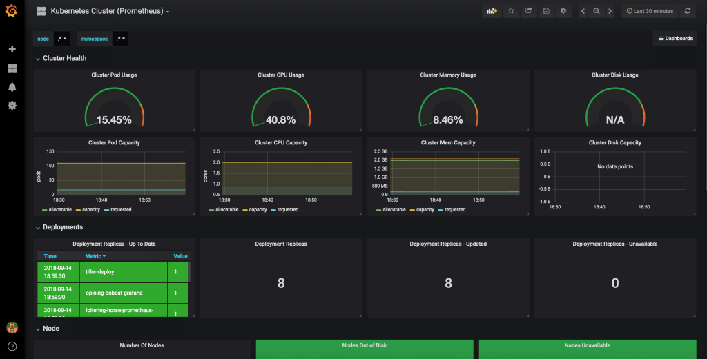Sort table by Value column header
The image size is (707, 359).
point(180,256)
